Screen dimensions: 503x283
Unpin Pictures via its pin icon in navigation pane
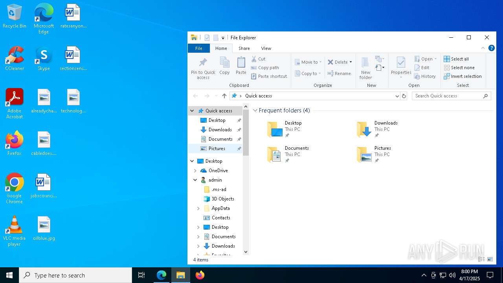[x=239, y=149]
